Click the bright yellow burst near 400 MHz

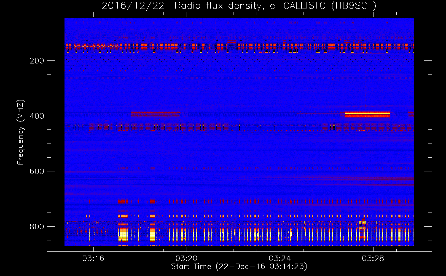367,114
